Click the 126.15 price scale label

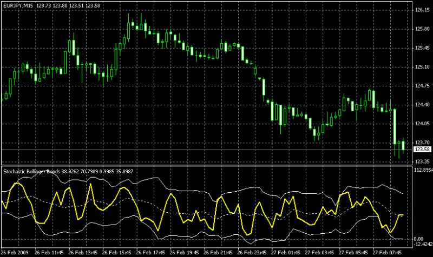[x=422, y=10]
